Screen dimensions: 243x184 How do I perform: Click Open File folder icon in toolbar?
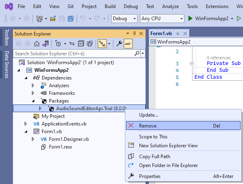pos(53,19)
